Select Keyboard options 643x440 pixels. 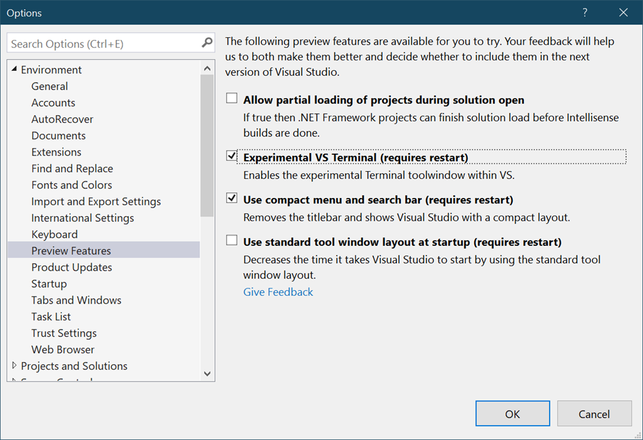click(55, 234)
